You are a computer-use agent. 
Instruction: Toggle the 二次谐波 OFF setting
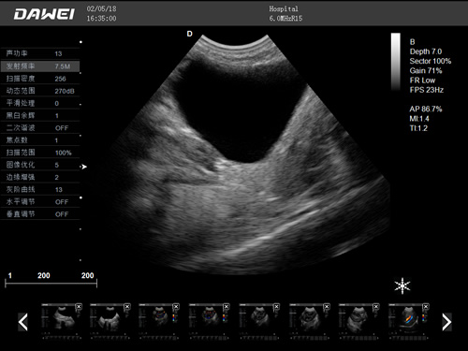40,128
